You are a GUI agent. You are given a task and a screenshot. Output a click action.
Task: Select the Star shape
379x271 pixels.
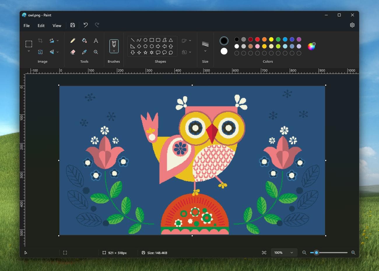[x=145, y=52]
